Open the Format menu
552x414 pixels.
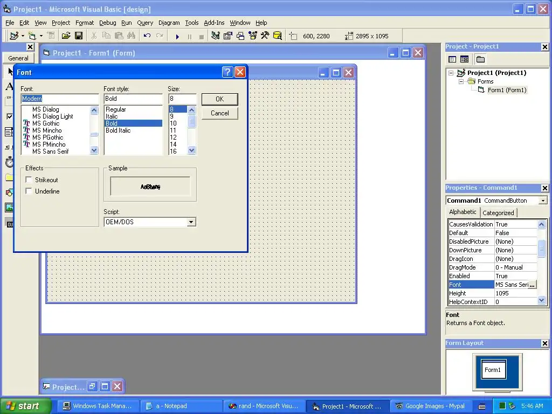85,23
